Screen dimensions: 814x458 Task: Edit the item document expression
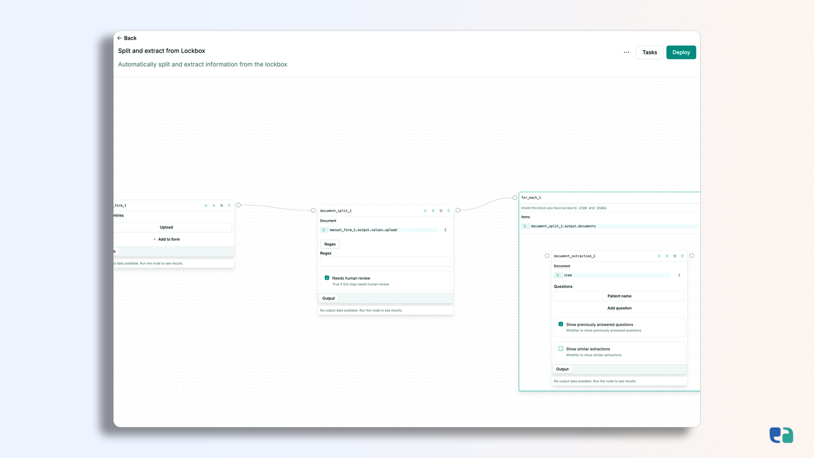[613, 276]
